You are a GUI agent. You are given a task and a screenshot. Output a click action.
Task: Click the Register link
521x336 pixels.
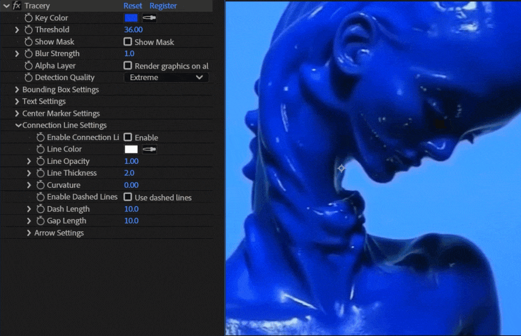click(x=163, y=6)
